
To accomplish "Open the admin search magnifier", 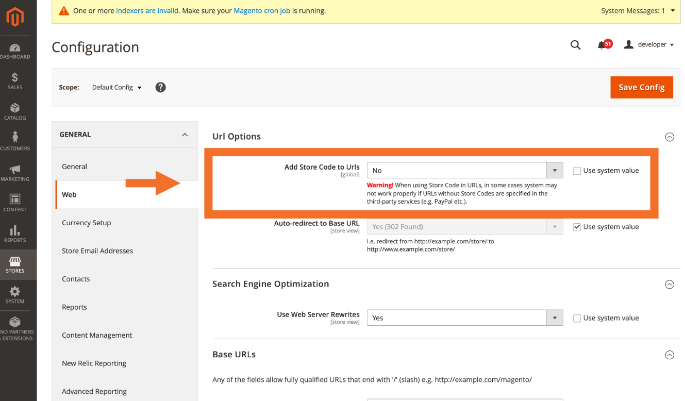I will (x=575, y=45).
